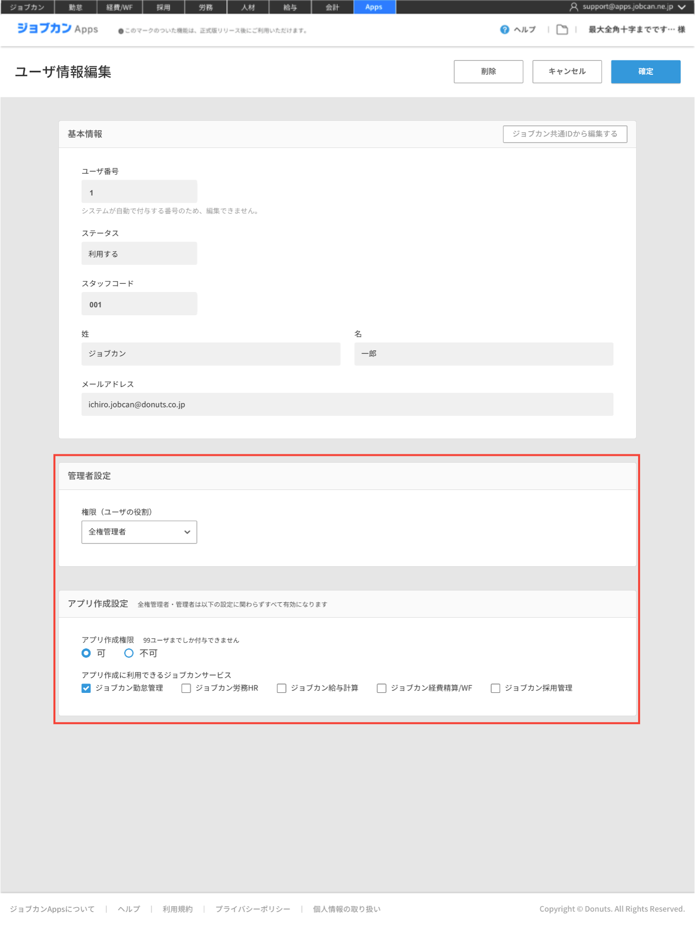Switch to the 勤怠 tab

click(76, 7)
